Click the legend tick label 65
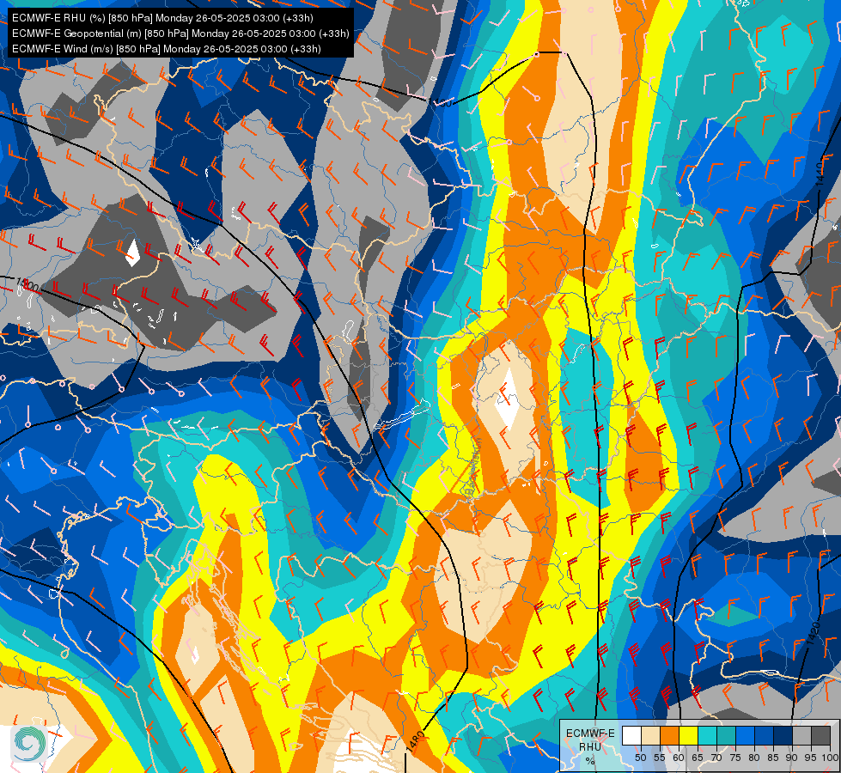This screenshot has height=773, width=841. click(x=698, y=758)
